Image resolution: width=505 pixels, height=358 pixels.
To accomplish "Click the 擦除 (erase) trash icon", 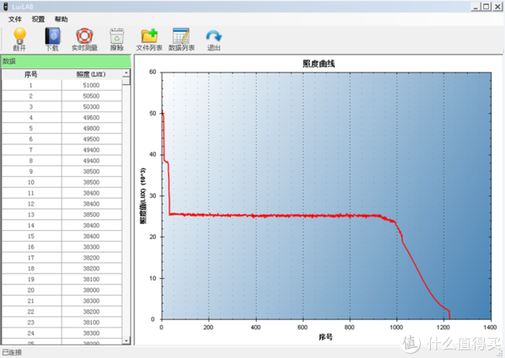I will pyautogui.click(x=116, y=35).
